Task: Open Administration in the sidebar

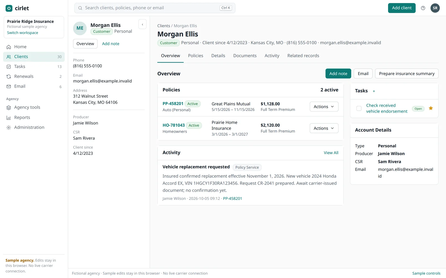Action: (34, 127)
